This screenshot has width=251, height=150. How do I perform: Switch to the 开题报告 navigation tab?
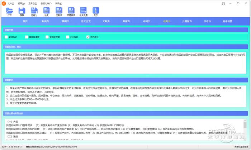pos(187,21)
